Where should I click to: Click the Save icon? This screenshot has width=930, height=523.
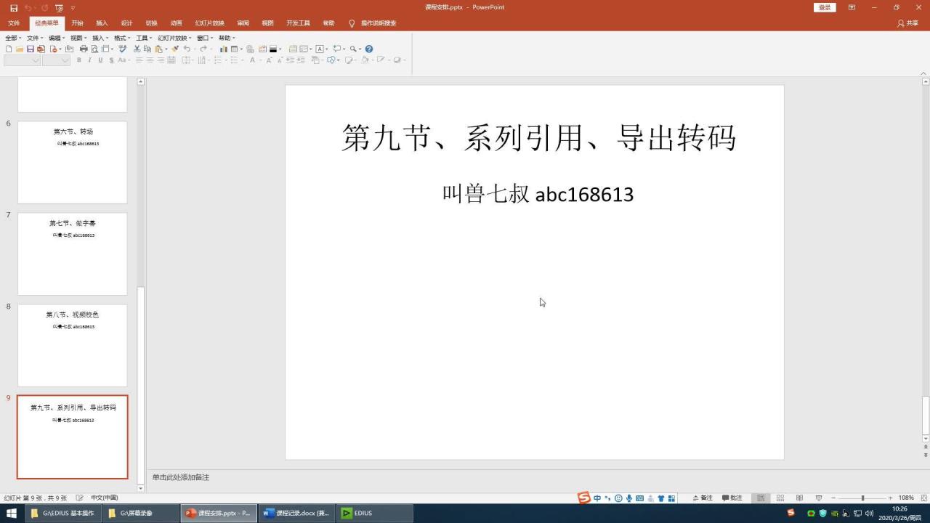click(x=29, y=49)
